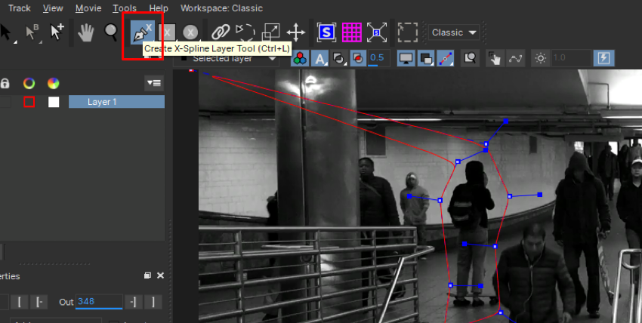642x323 pixels.
Task: Select the four-arrow Move tool
Action: pyautogui.click(x=295, y=32)
